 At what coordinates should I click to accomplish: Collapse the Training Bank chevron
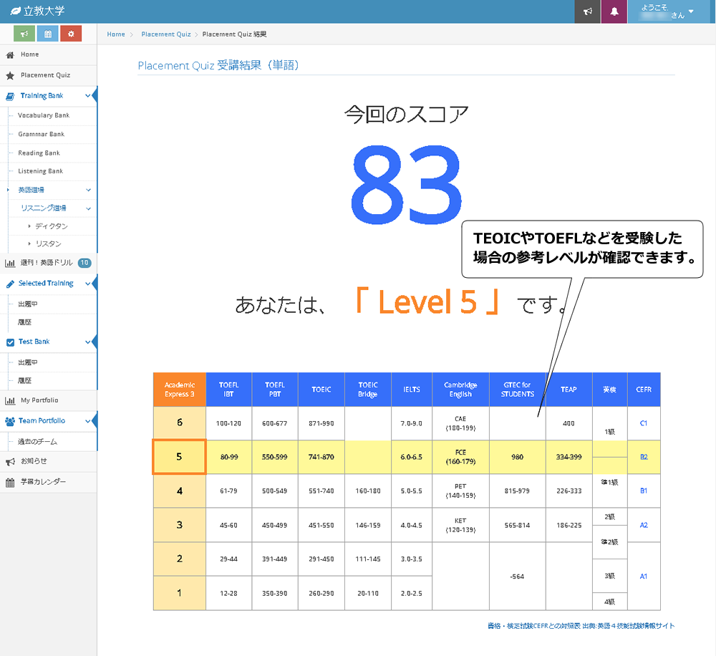[87, 96]
